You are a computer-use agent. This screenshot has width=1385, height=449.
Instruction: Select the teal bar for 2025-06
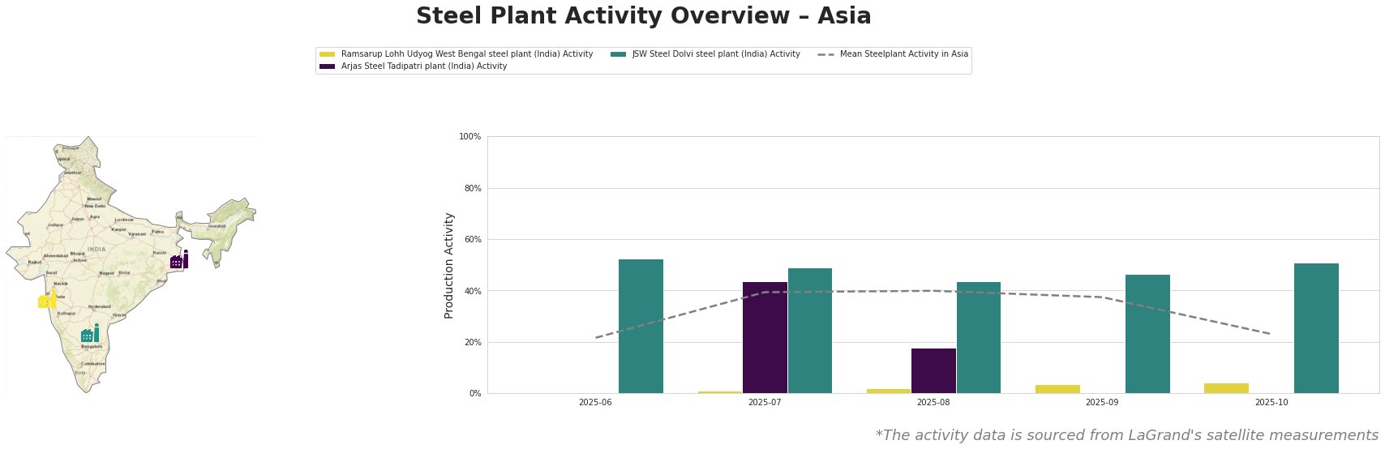tap(641, 327)
